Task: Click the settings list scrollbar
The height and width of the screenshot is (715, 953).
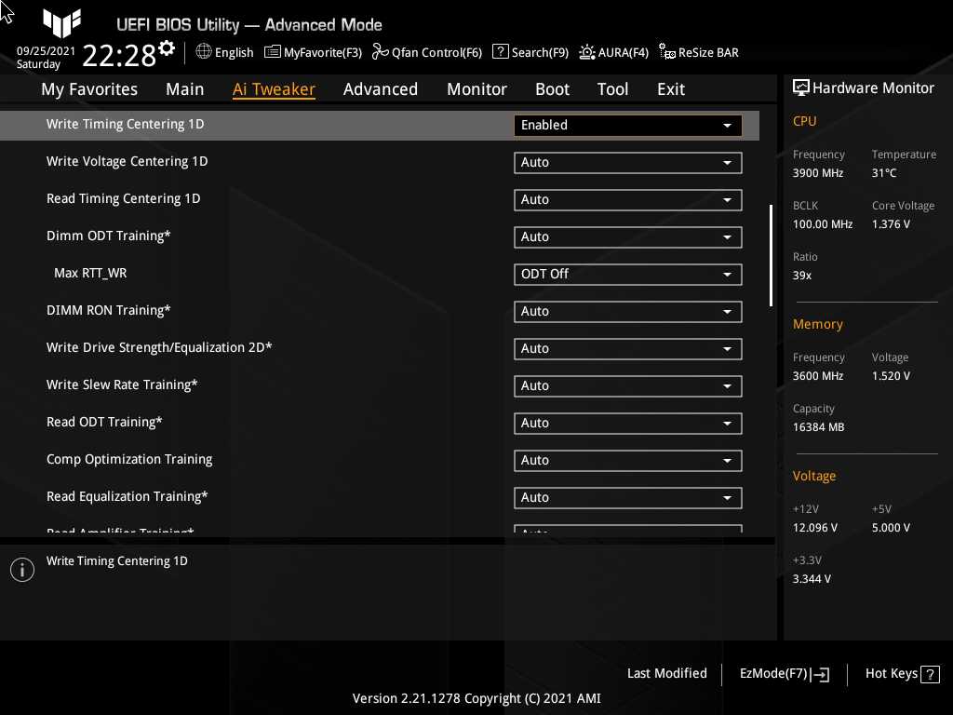Action: coord(771,255)
